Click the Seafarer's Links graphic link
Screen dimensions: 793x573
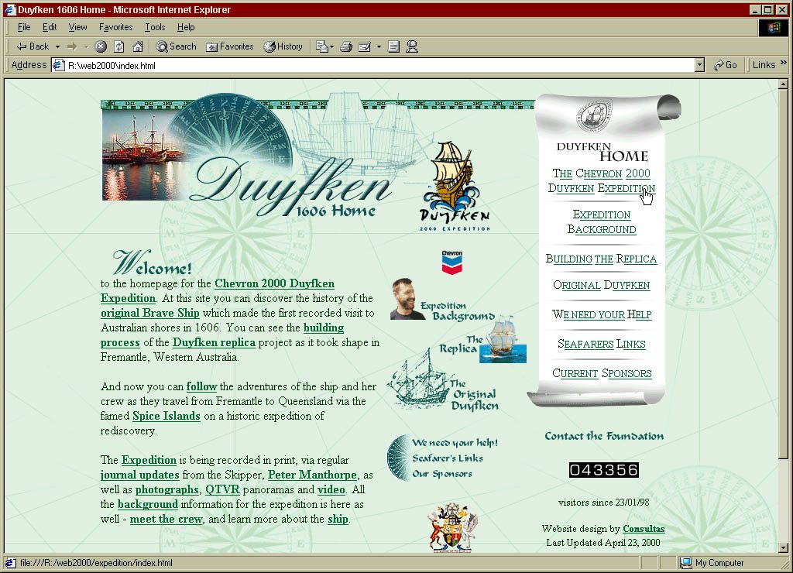click(448, 458)
